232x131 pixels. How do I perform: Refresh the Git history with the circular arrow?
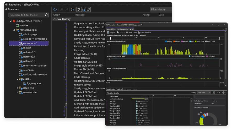[x=55, y=9]
